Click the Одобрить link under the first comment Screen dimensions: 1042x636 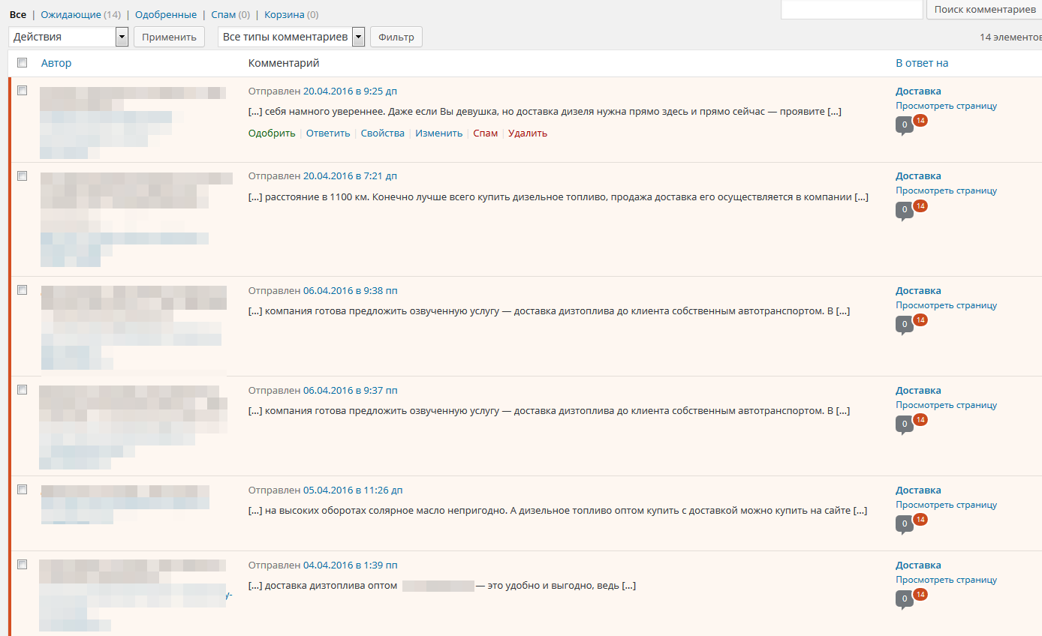(272, 133)
